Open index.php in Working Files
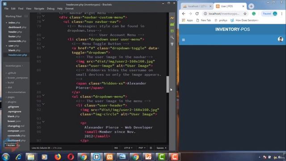This screenshot has width=286, height=161. [x=14, y=23]
